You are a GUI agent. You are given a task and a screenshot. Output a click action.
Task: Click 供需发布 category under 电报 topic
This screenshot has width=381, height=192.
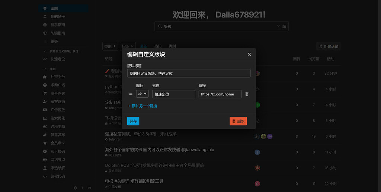[x=113, y=187]
